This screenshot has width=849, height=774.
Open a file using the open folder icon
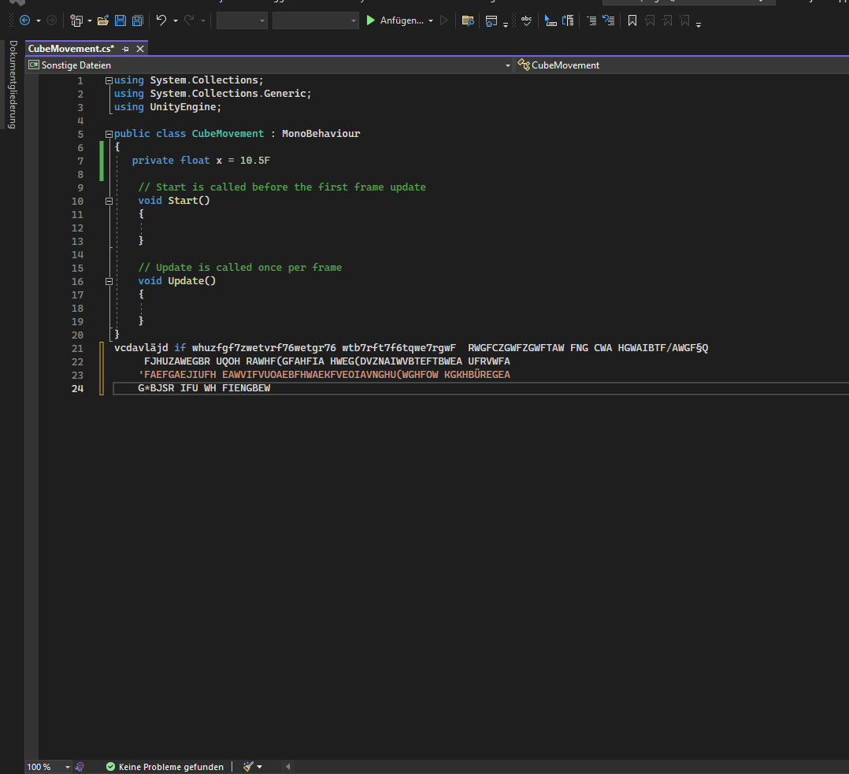point(103,20)
